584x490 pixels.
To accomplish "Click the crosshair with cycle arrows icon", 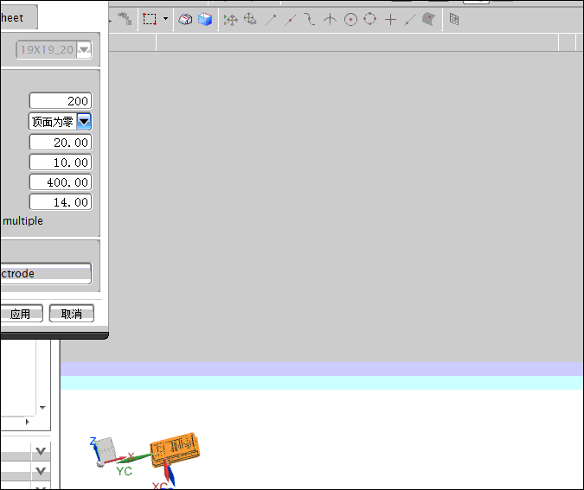I will [x=250, y=19].
